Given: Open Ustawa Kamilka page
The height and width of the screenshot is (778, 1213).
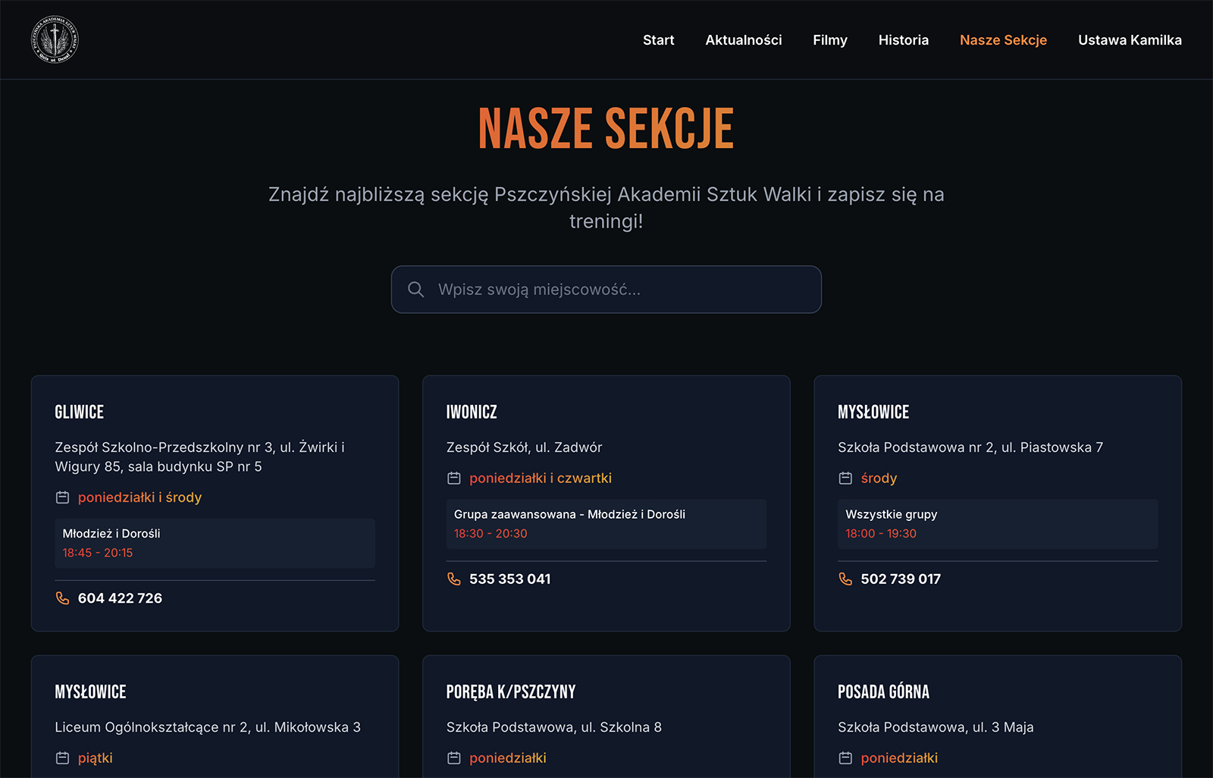Looking at the screenshot, I should coord(1130,40).
